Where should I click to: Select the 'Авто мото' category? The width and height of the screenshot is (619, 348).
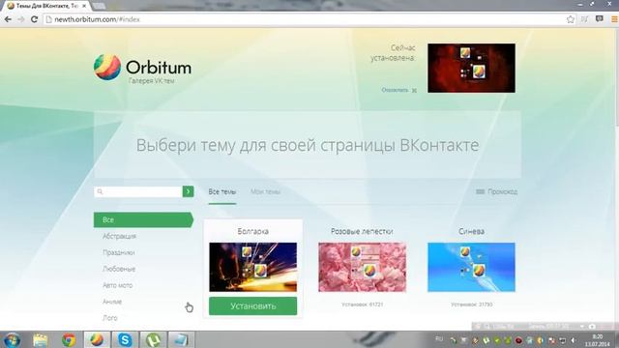click(118, 285)
